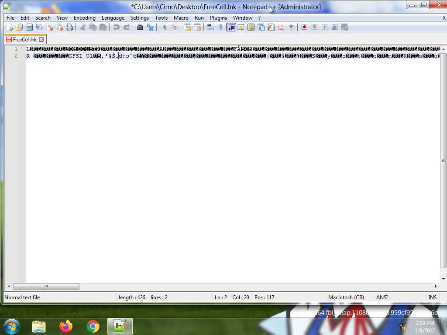Open the Encoding menu
This screenshot has height=335, width=447.
click(x=84, y=17)
